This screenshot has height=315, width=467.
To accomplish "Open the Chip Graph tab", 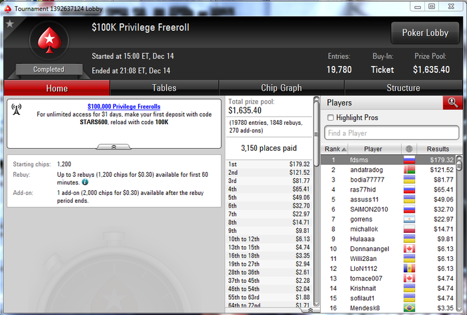I will 281,88.
